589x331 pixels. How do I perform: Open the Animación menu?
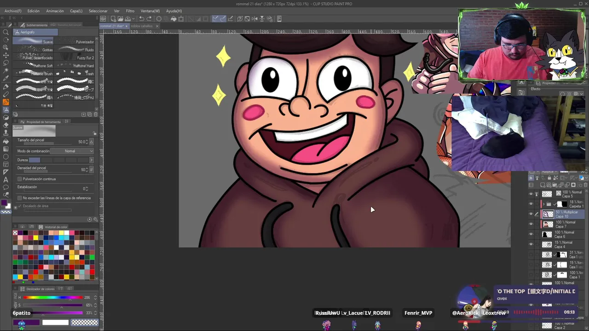[x=55, y=11]
